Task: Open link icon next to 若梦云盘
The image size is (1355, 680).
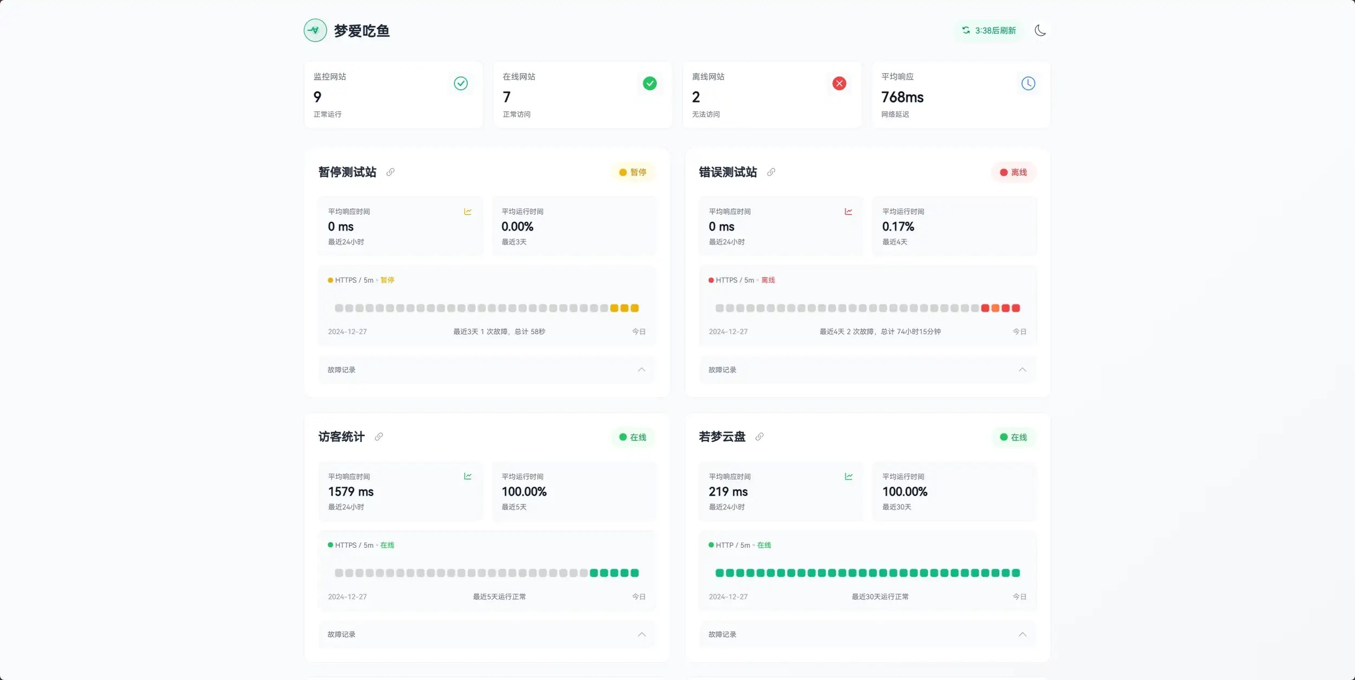Action: (x=759, y=437)
